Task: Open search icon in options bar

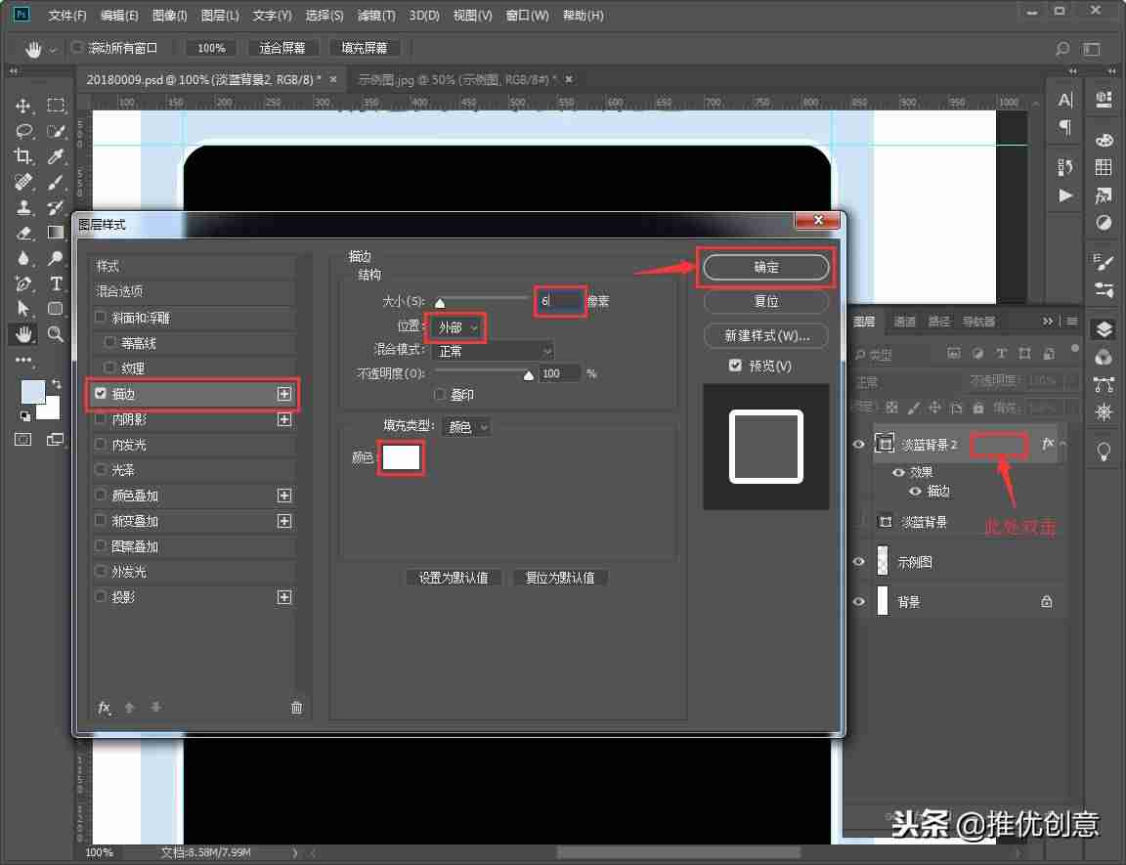Action: pos(1062,48)
